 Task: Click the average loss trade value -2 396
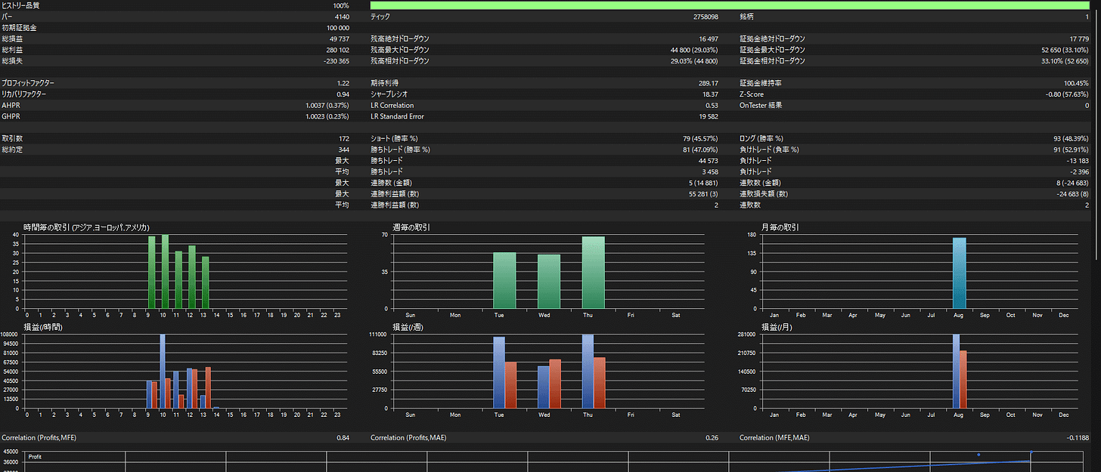[x=1080, y=172]
